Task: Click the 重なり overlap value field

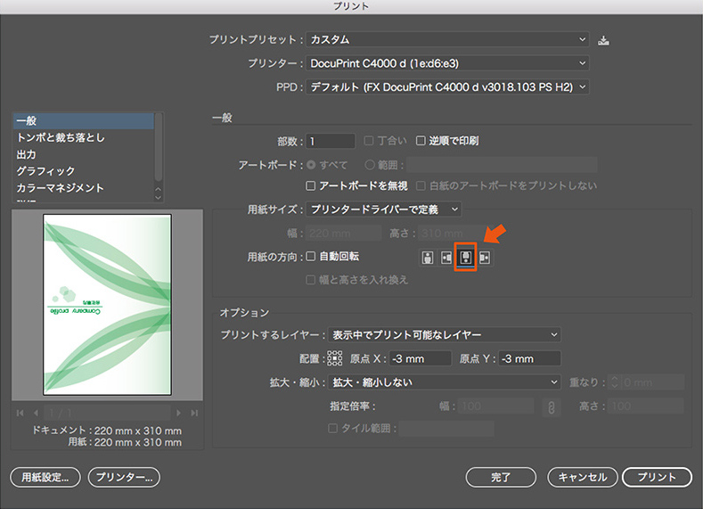Action: point(652,382)
